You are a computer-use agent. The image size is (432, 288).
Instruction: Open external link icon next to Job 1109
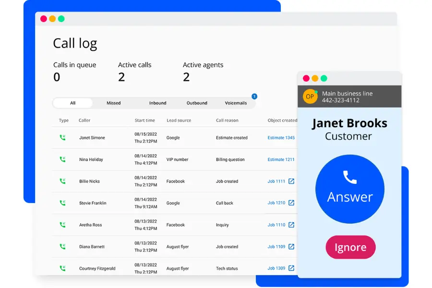tap(291, 246)
